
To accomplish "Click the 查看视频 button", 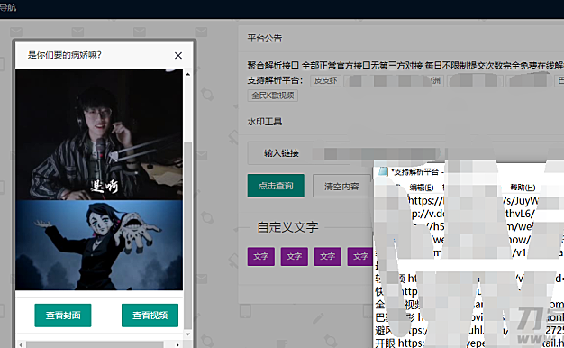I will (x=150, y=316).
